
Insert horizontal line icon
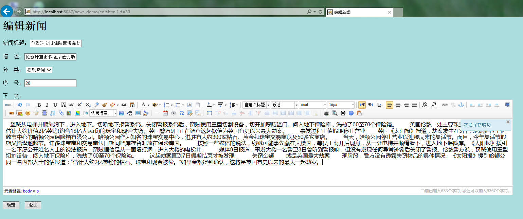[x=157, y=113]
